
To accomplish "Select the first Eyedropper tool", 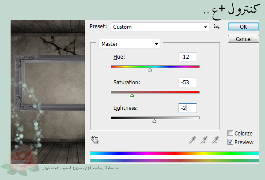I will [192, 140].
